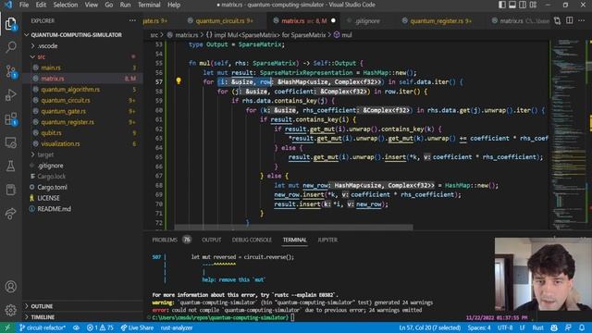Screen dimensions: 592x333
Task: Open the Run and Debug view
Action: point(10,94)
